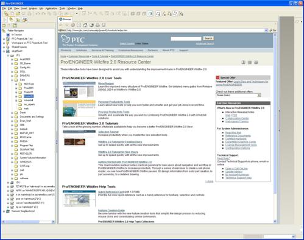Click the Search button on PTC page

[x=208, y=38]
